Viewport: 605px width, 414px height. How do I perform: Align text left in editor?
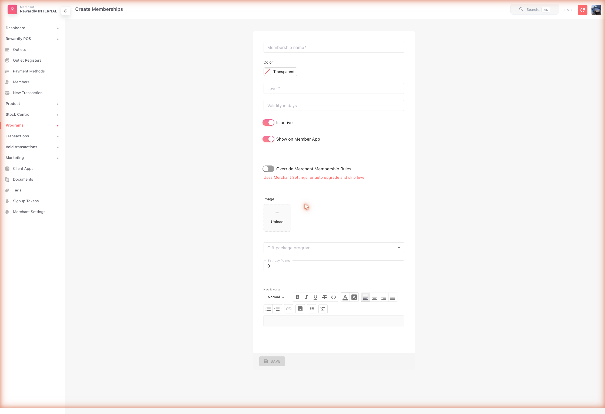[365, 297]
